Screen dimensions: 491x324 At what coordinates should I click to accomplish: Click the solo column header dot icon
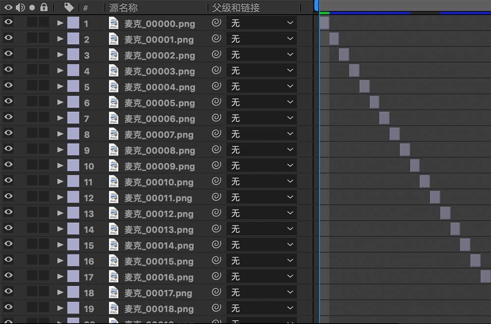click(32, 7)
